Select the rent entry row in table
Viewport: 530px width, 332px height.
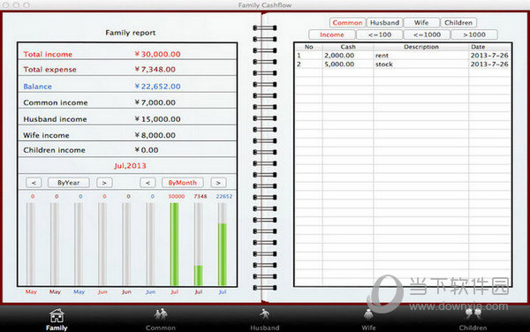(403, 56)
